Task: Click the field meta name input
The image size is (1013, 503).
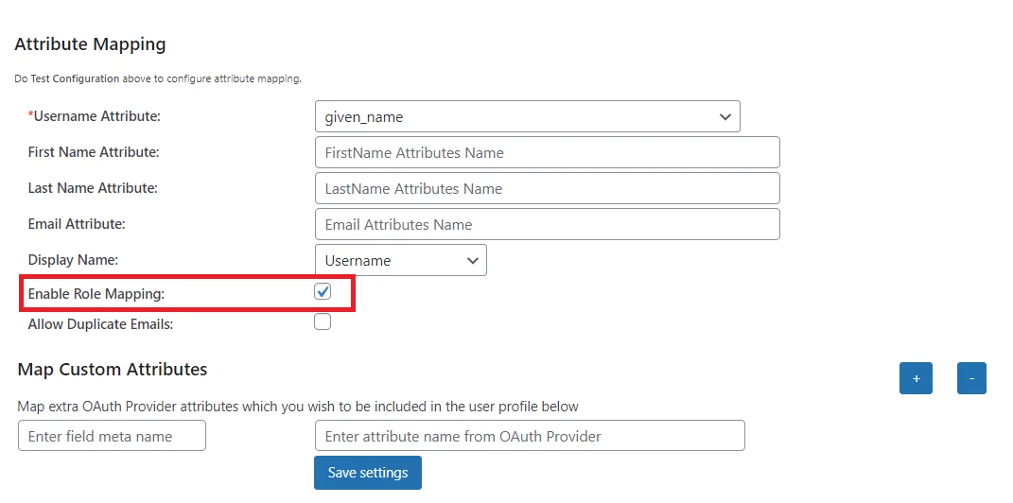Action: click(112, 436)
